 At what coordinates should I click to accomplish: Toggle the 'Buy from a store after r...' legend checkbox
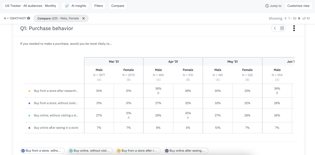[119, 151]
